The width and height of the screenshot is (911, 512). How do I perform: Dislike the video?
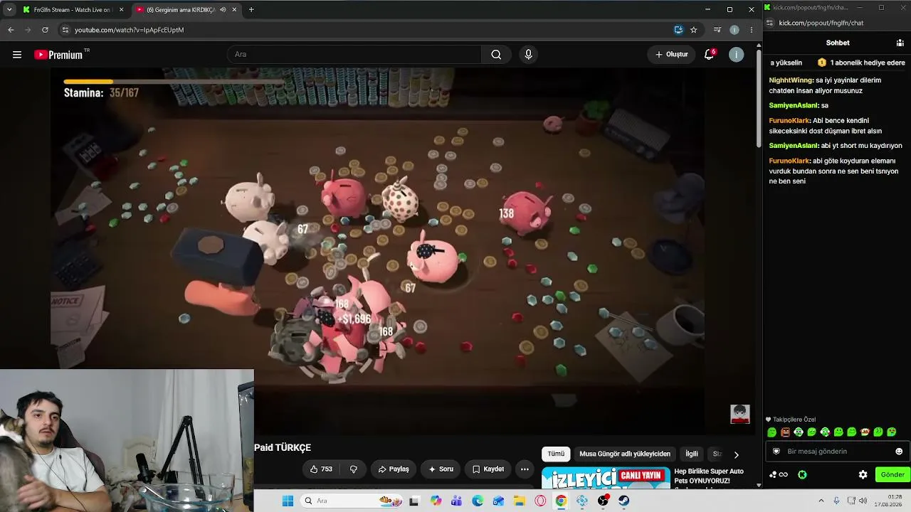point(354,469)
